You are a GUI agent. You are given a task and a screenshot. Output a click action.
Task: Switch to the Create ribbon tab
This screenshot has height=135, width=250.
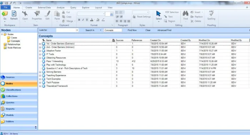point(29,7)
